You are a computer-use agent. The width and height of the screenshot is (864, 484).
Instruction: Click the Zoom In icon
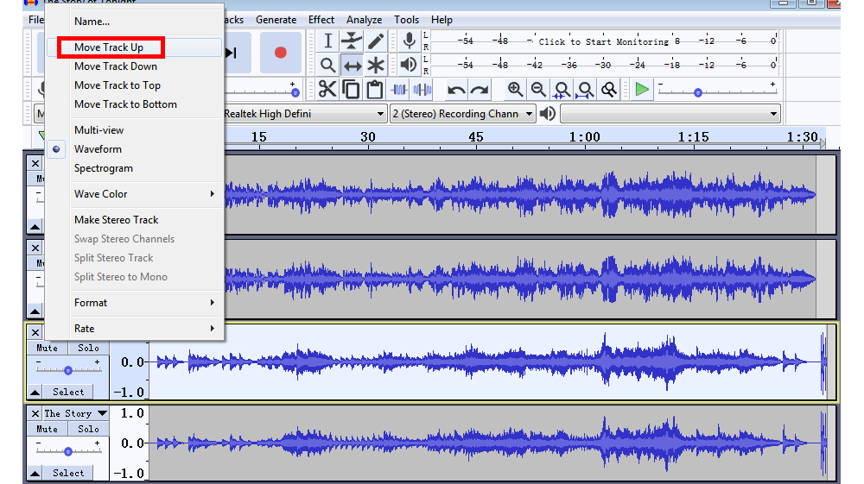[515, 89]
